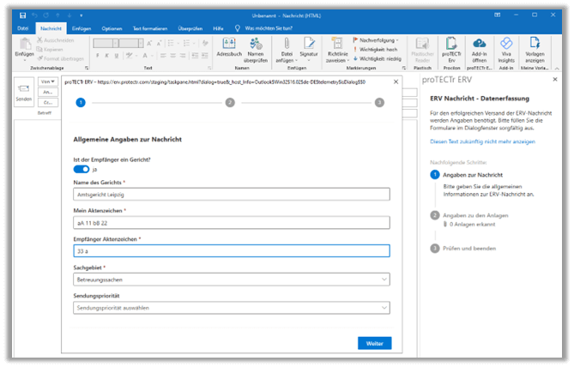Open the Sendungspriorität dropdown

coord(231,307)
